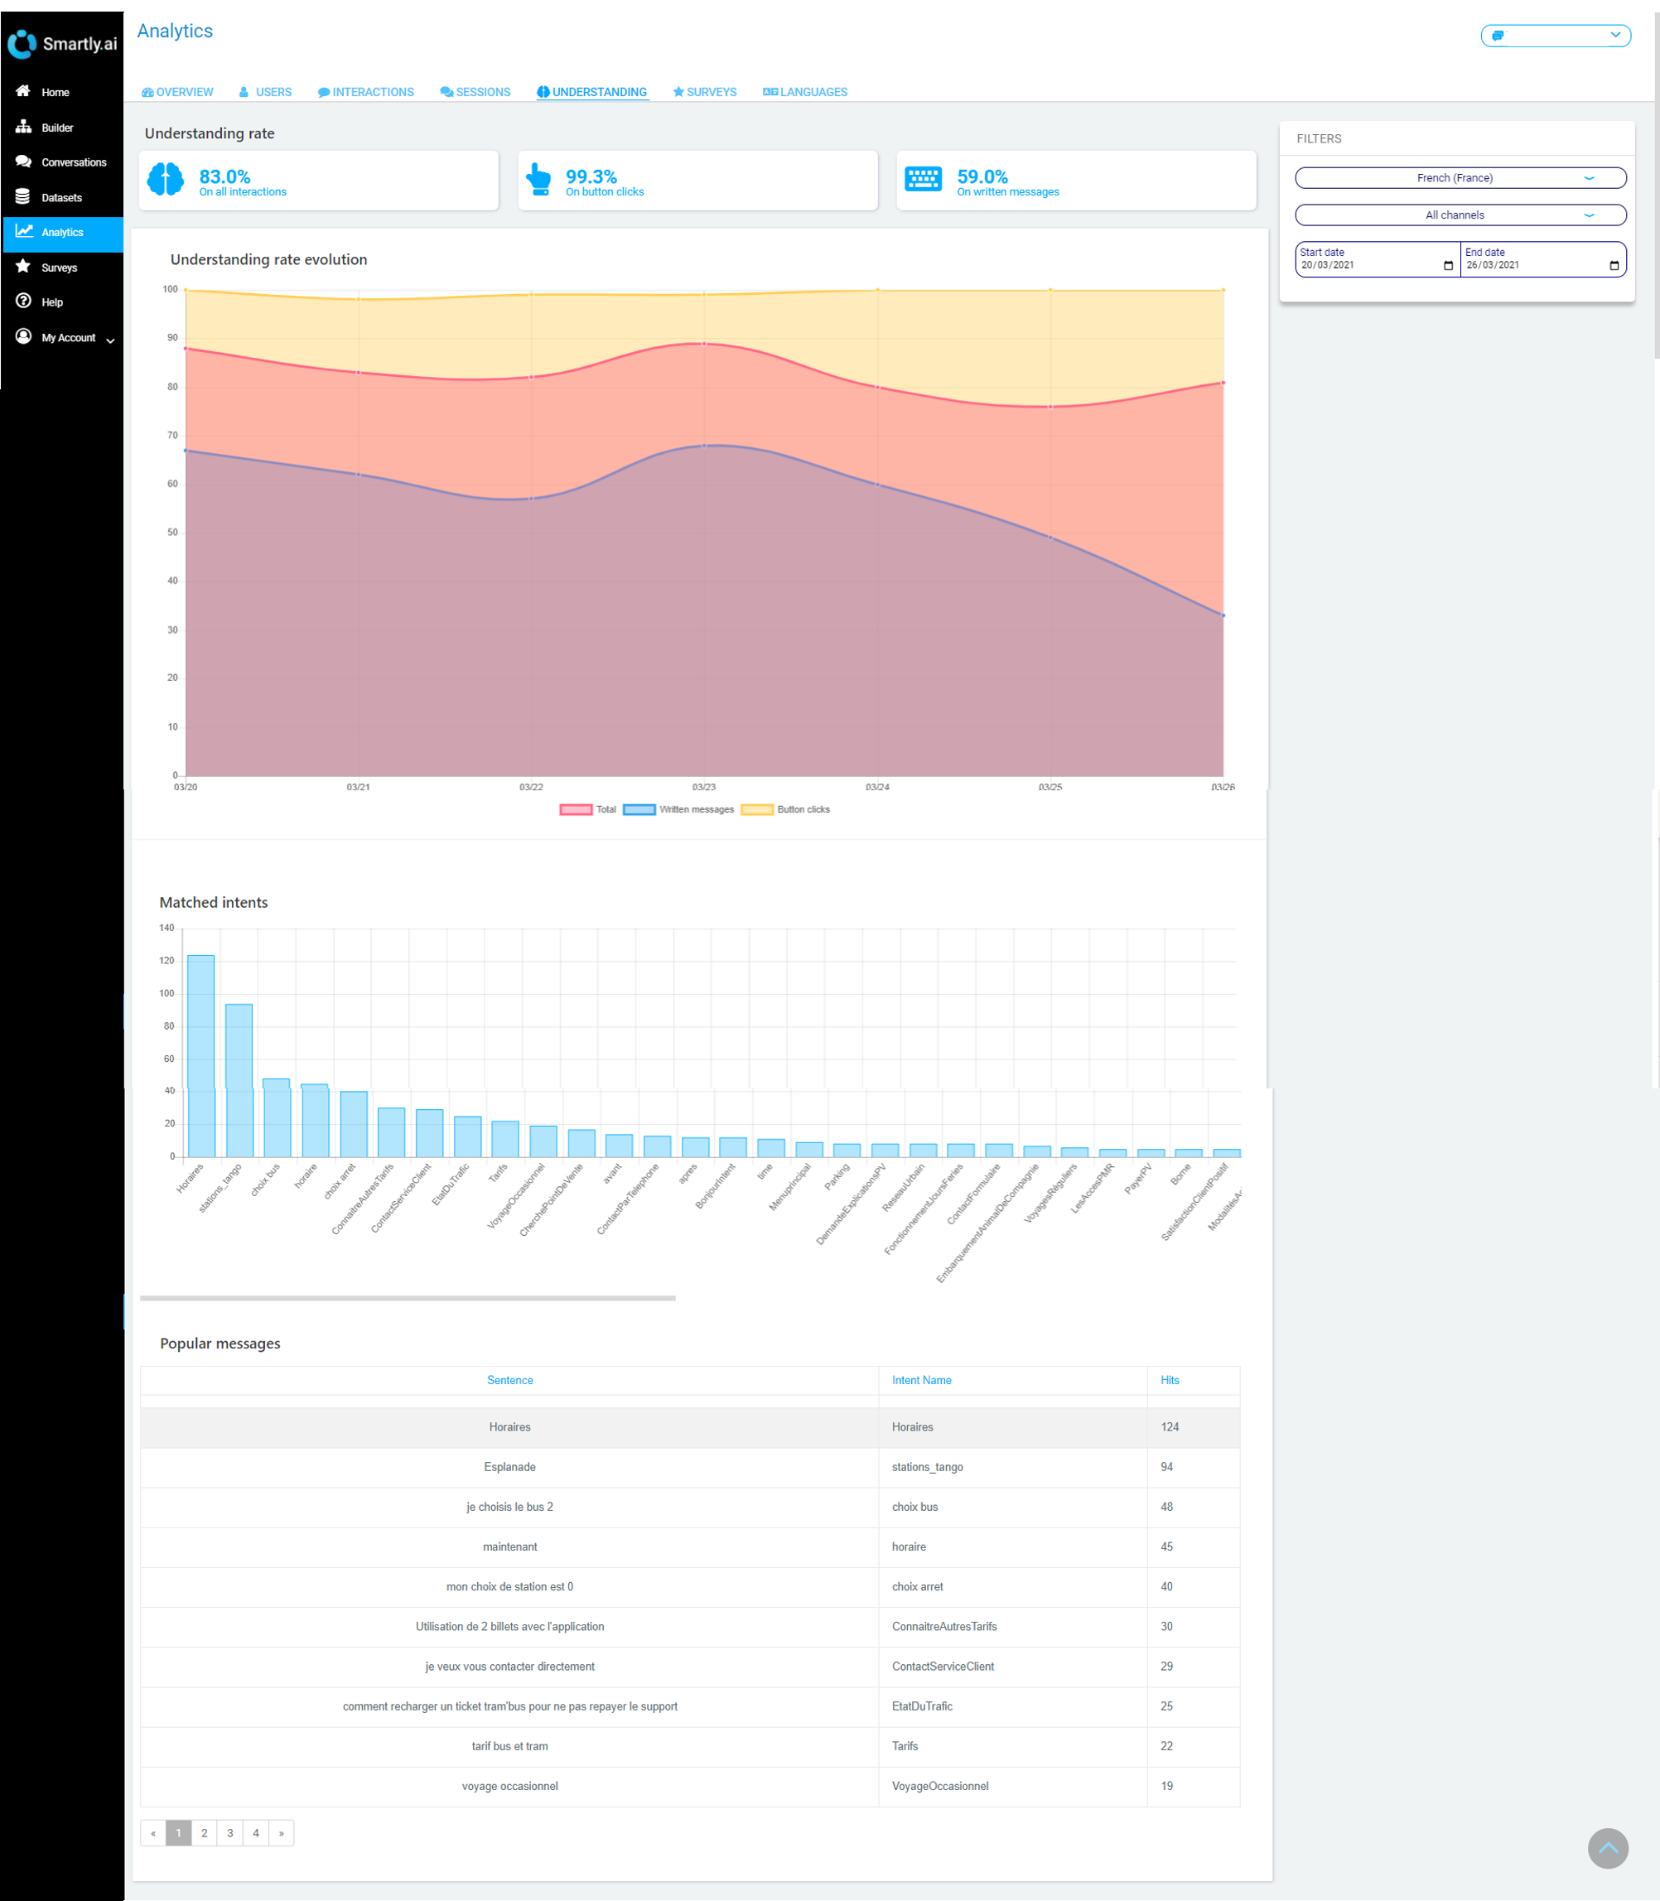The width and height of the screenshot is (1660, 1901).
Task: Open Help from the sidebar
Action: 51,301
